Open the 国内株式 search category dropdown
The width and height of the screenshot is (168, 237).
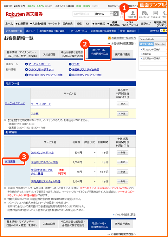[x=104, y=14]
